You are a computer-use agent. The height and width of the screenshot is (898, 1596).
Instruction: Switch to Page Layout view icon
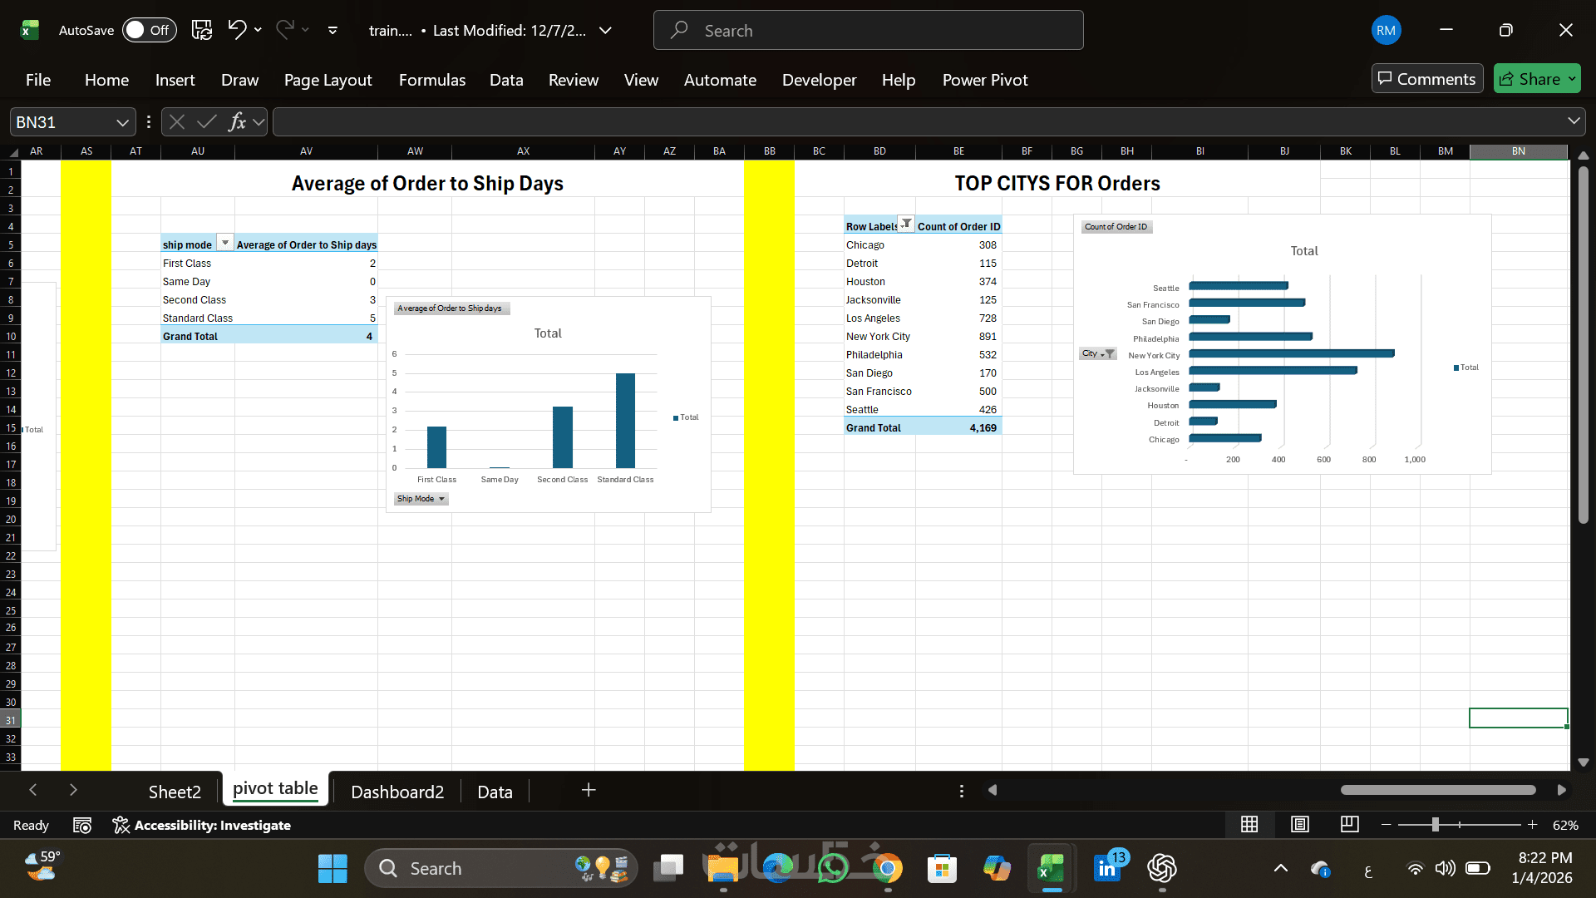(x=1299, y=824)
